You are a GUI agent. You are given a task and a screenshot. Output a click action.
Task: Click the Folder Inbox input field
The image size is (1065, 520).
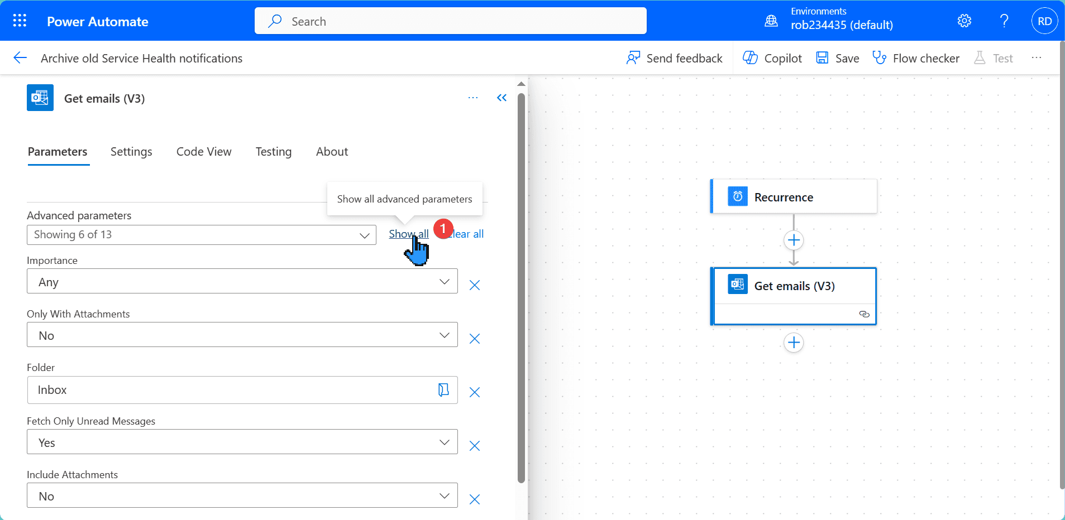click(x=242, y=390)
